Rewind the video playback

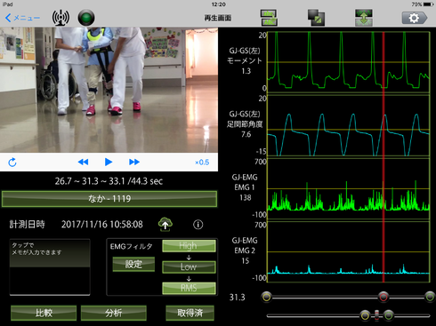[x=83, y=162]
